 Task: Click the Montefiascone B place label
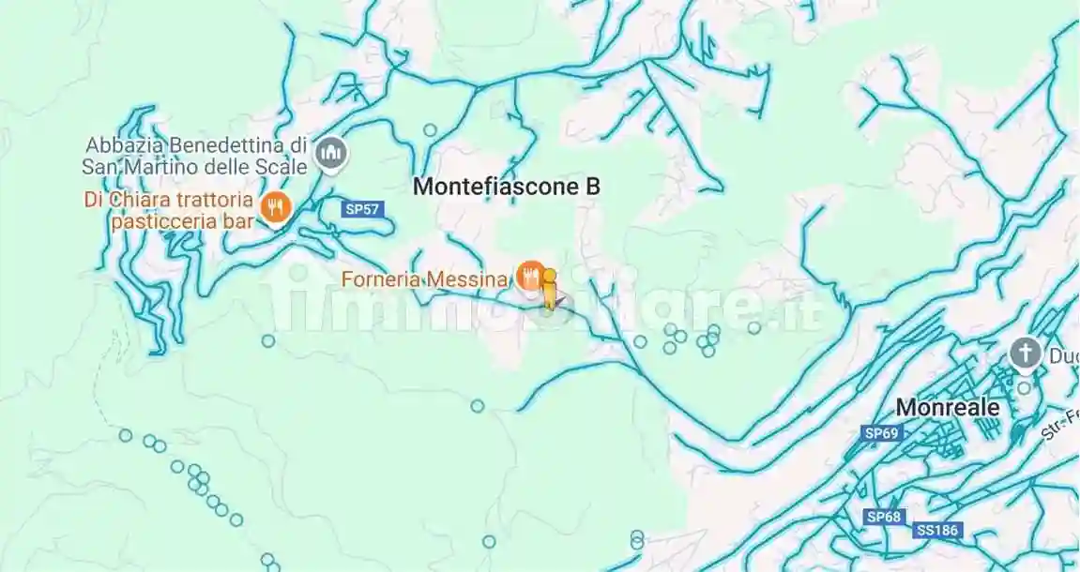507,187
